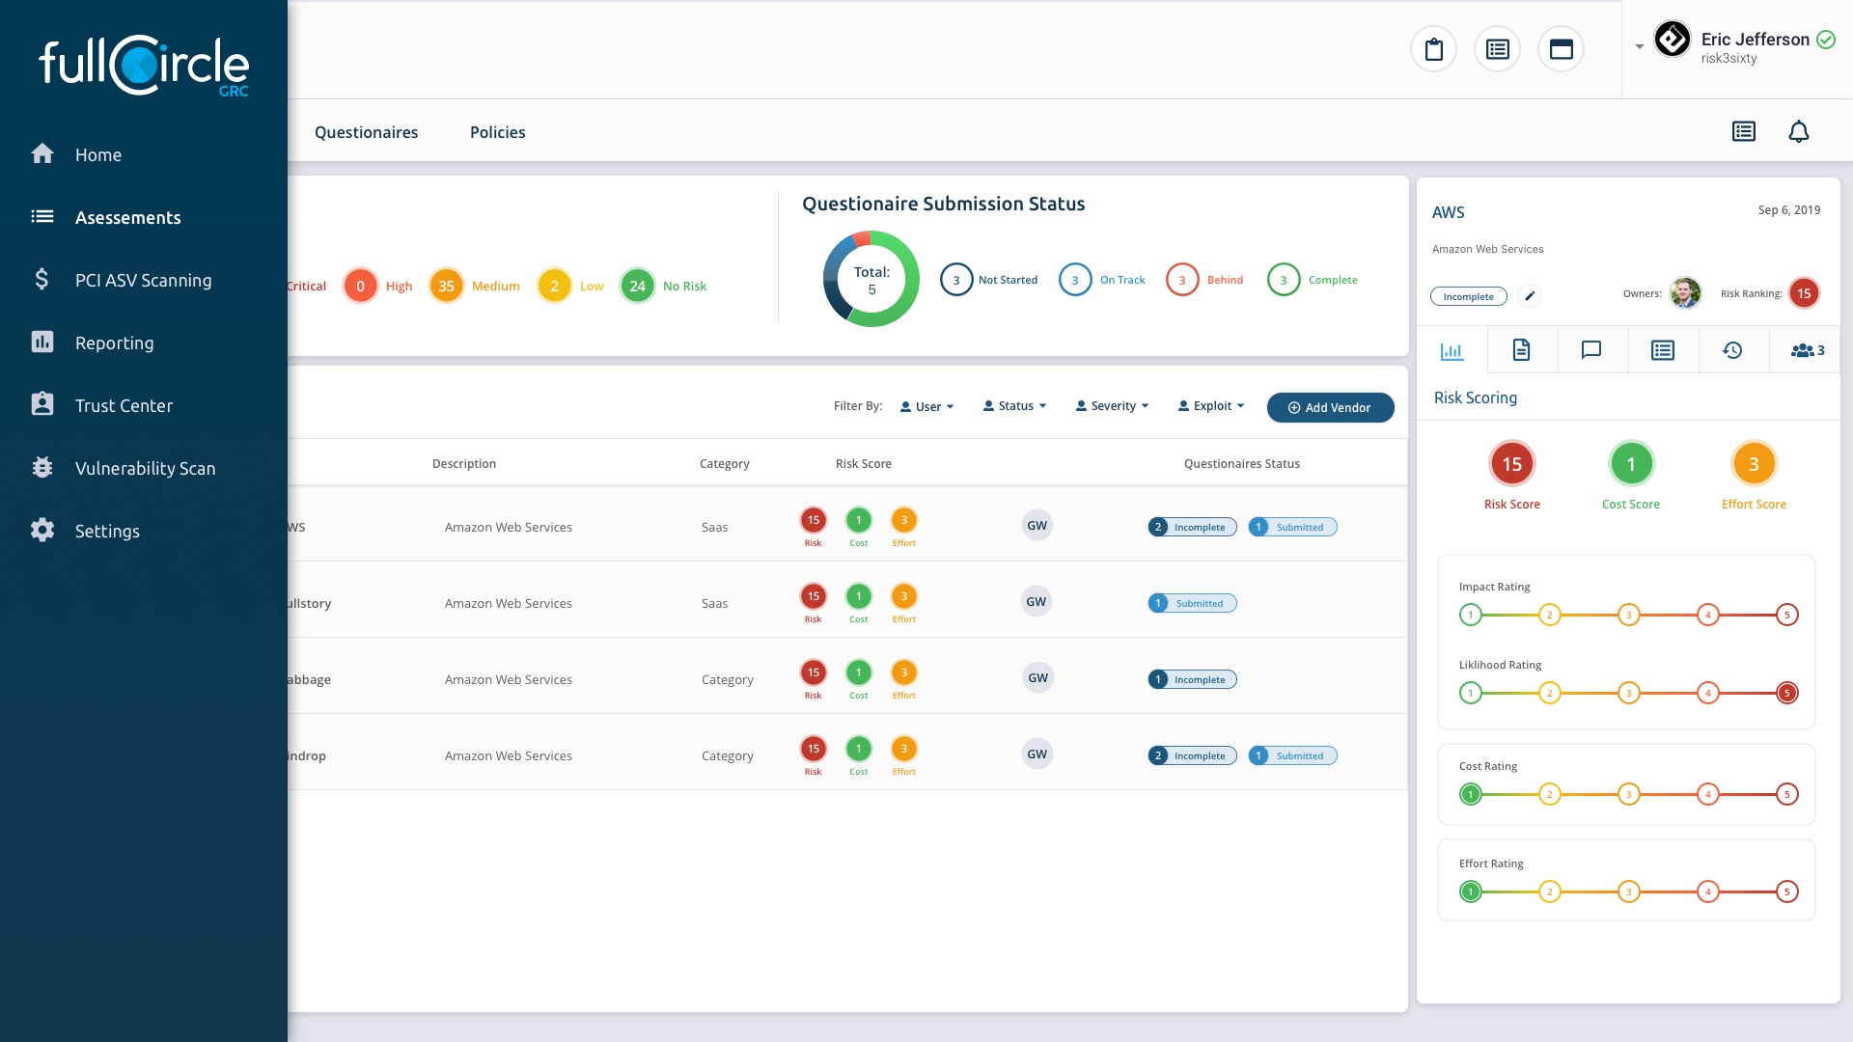Set Effort Rating to 4
1853x1042 pixels.
coord(1707,891)
